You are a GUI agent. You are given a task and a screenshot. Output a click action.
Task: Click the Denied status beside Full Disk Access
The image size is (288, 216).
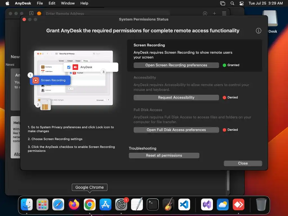(233, 130)
